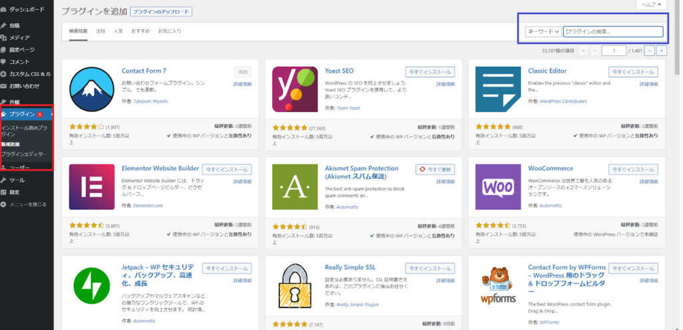The image size is (683, 330).
Task: Click the プラグインの検索 search field
Action: [x=613, y=31]
